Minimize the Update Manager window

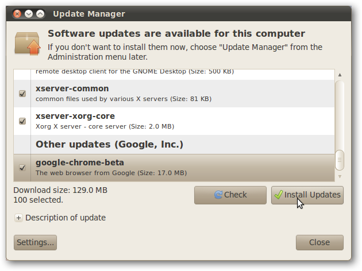[x=29, y=14]
